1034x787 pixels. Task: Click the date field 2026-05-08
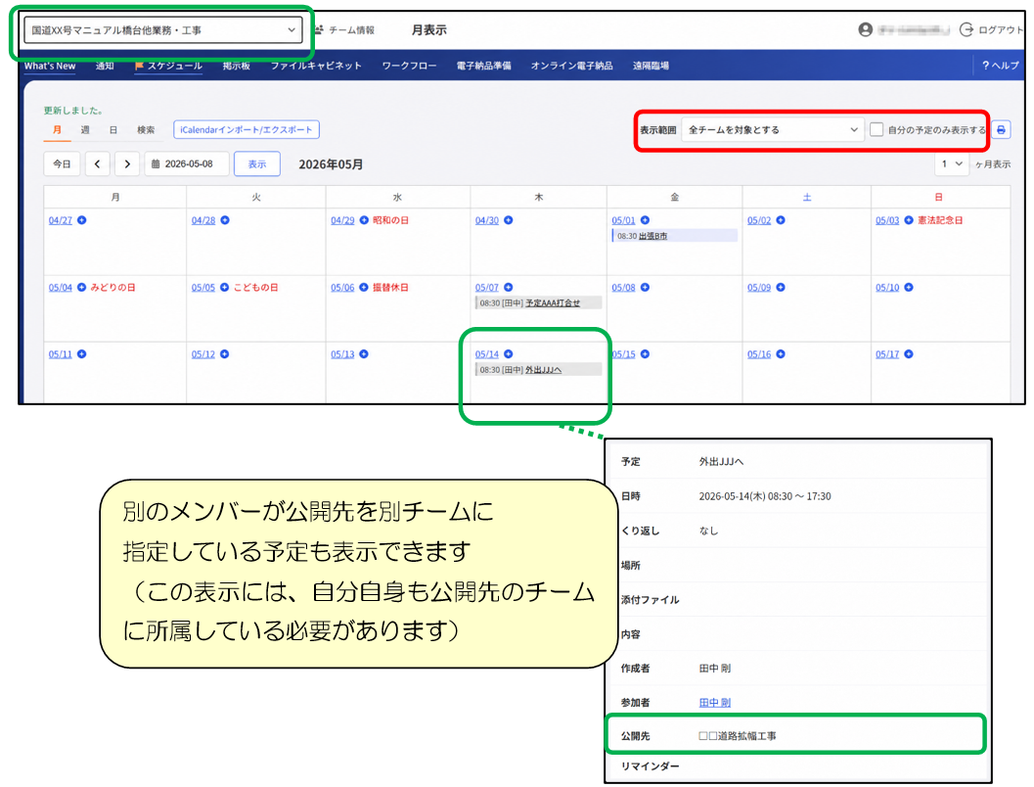[x=187, y=164]
